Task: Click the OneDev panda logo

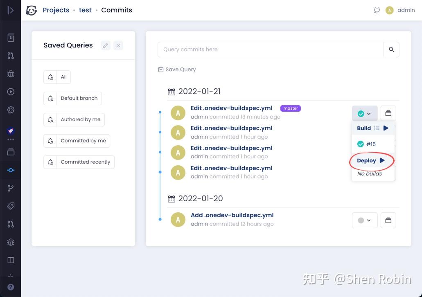Action: (31, 10)
